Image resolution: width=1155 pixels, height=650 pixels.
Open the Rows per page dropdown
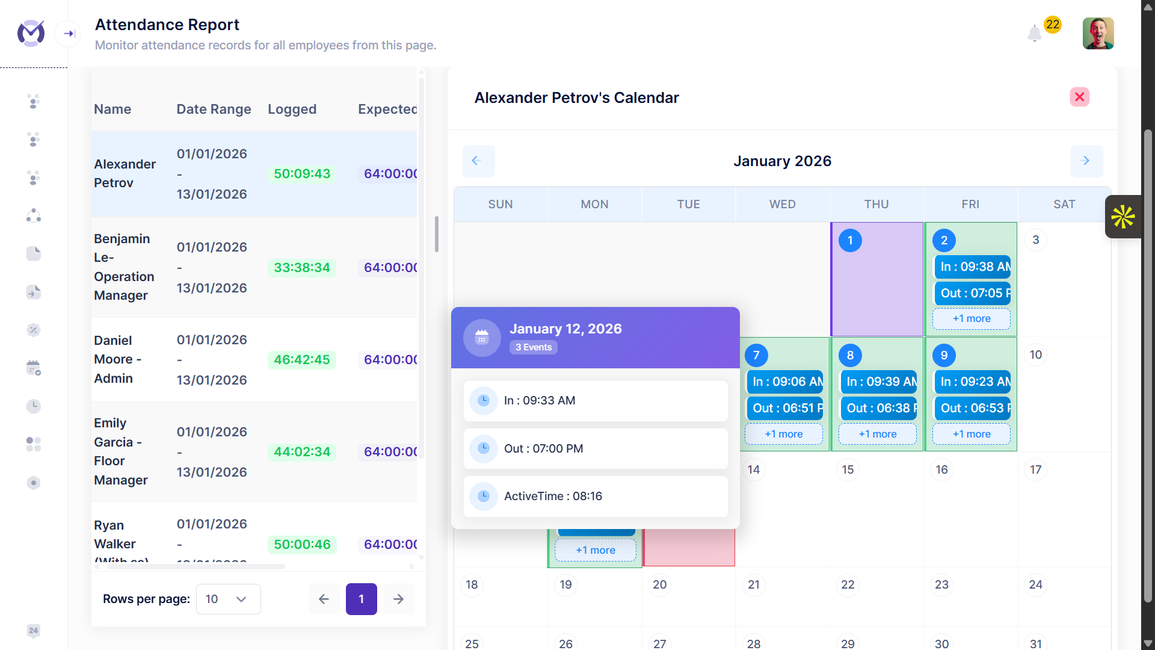click(x=228, y=599)
